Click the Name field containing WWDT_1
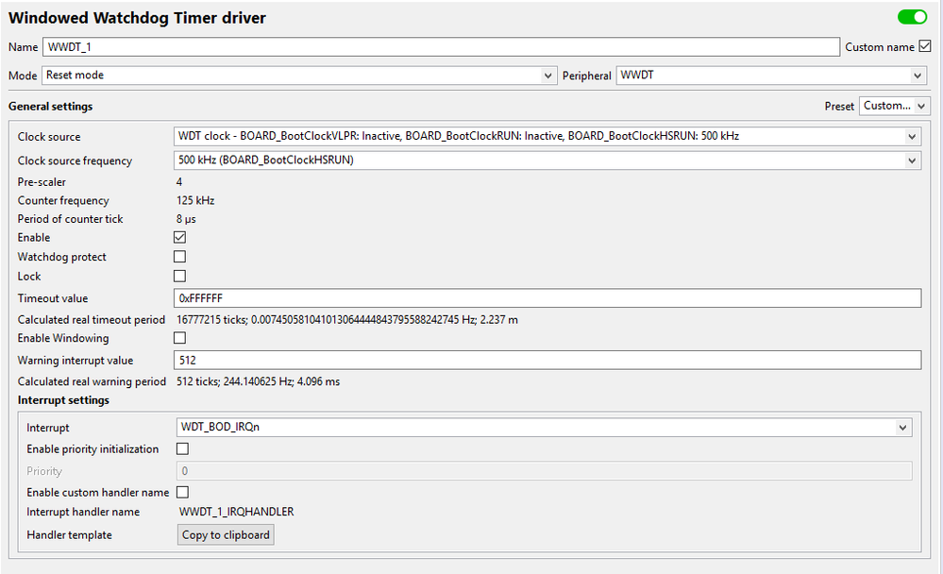The width and height of the screenshot is (943, 574). pyautogui.click(x=441, y=47)
